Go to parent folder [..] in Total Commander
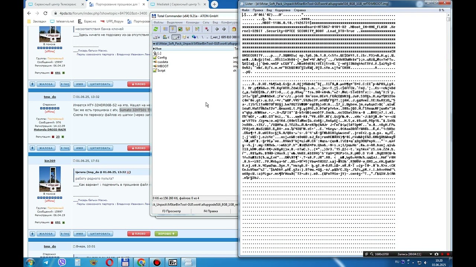476x267 pixels. click(x=157, y=53)
